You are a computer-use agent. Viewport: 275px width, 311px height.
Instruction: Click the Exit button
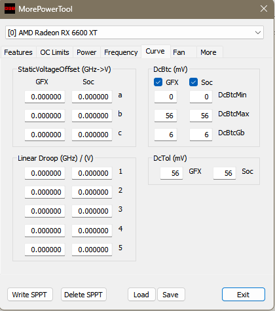point(244,295)
